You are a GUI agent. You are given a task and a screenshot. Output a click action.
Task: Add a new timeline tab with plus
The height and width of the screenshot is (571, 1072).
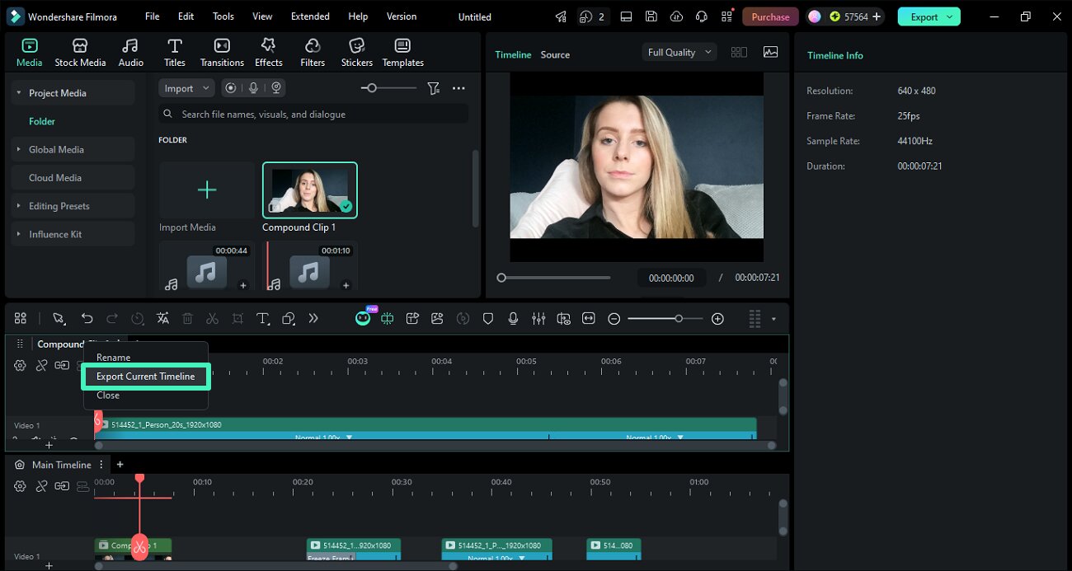120,465
